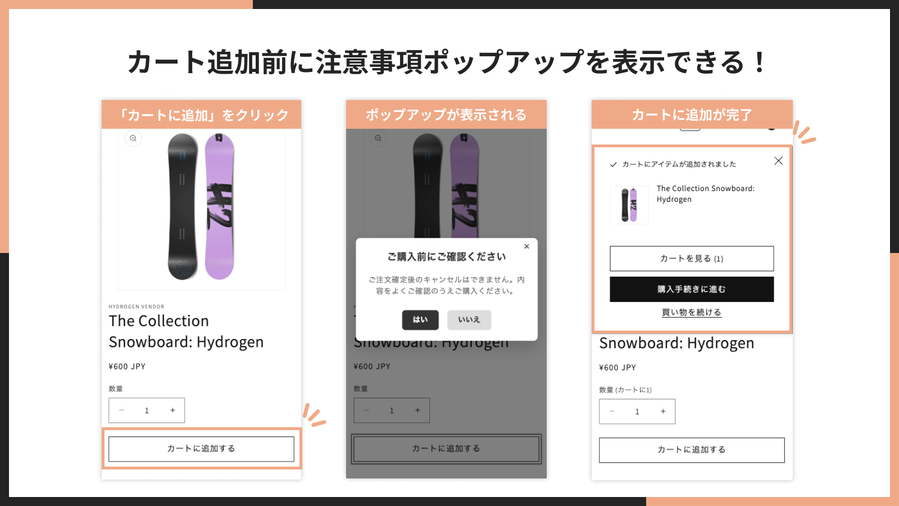The width and height of the screenshot is (899, 506).
Task: Increase quantity with plus in third panel
Action: tap(663, 412)
